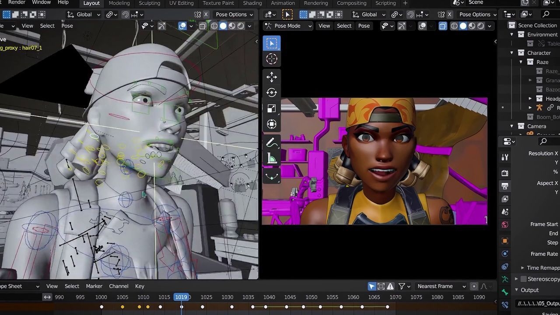Open the World properties tab
Image resolution: width=560 pixels, height=315 pixels.
(505, 225)
